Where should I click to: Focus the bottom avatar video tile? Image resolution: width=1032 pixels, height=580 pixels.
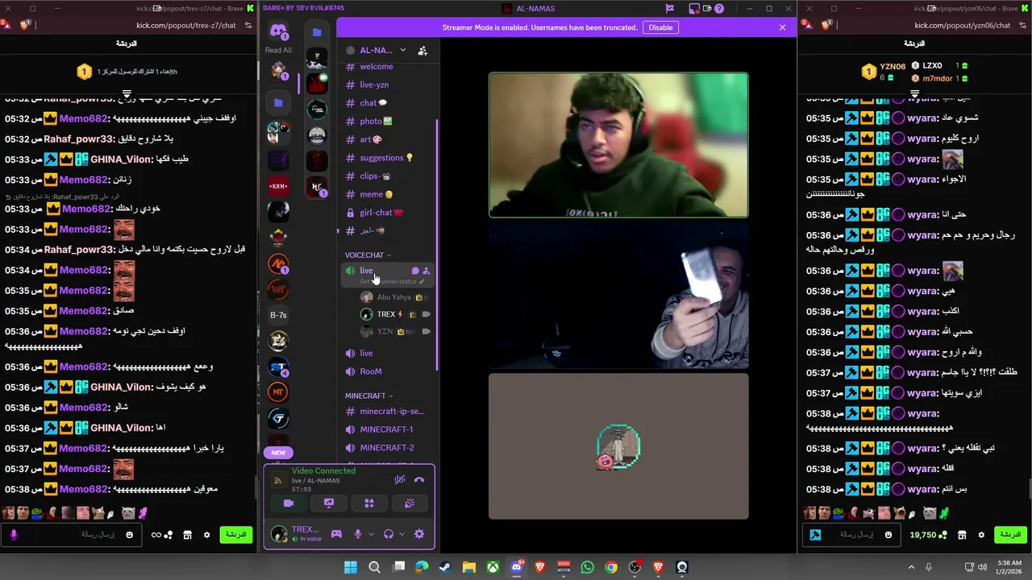pos(618,446)
